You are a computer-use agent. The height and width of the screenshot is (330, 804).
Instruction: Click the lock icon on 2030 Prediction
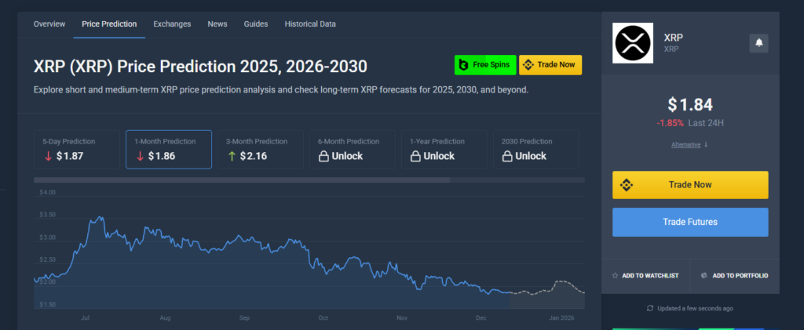[x=507, y=156]
